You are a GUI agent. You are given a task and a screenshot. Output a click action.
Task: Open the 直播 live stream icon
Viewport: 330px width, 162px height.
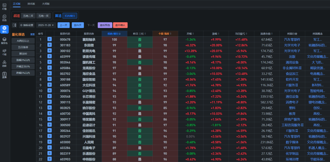click(x=4, y=75)
